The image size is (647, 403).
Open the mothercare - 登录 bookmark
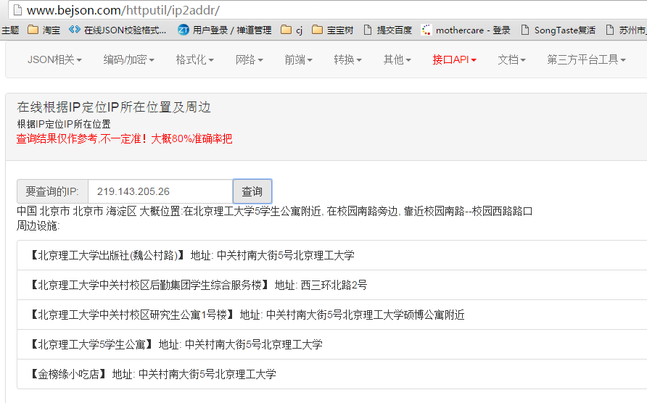pyautogui.click(x=466, y=30)
